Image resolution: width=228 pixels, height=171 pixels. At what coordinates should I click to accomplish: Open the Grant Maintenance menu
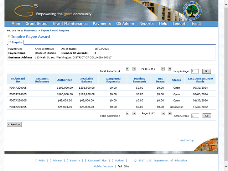tap(70, 24)
